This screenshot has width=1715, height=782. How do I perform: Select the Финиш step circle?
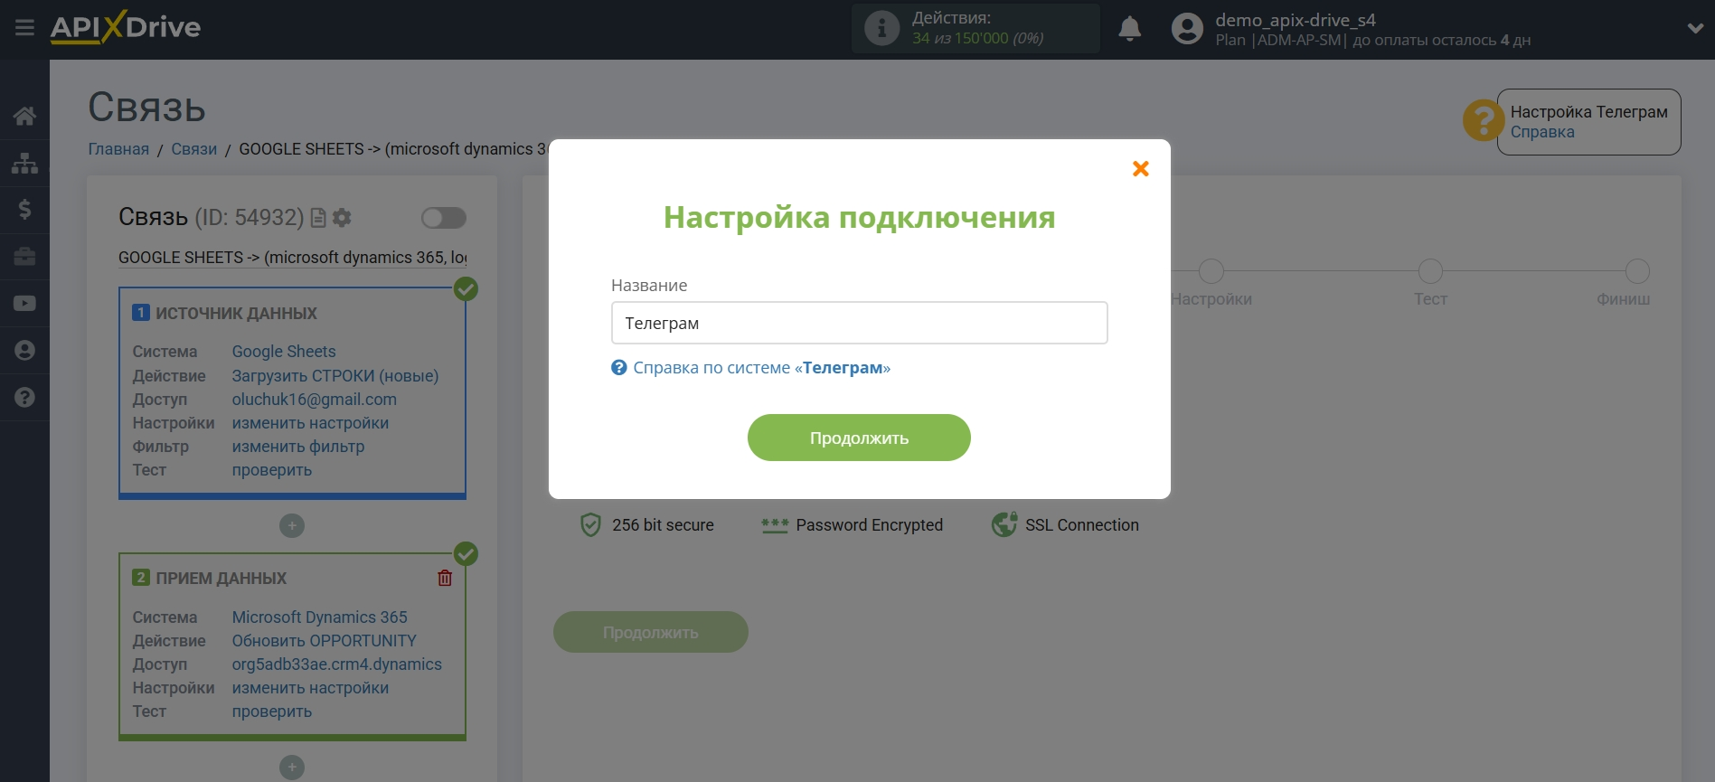click(x=1637, y=271)
